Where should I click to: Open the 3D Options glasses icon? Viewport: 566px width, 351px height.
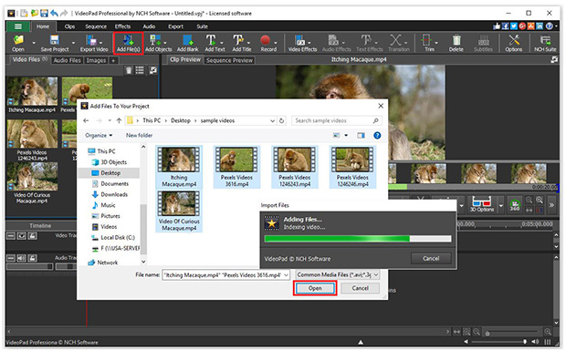[x=481, y=205]
